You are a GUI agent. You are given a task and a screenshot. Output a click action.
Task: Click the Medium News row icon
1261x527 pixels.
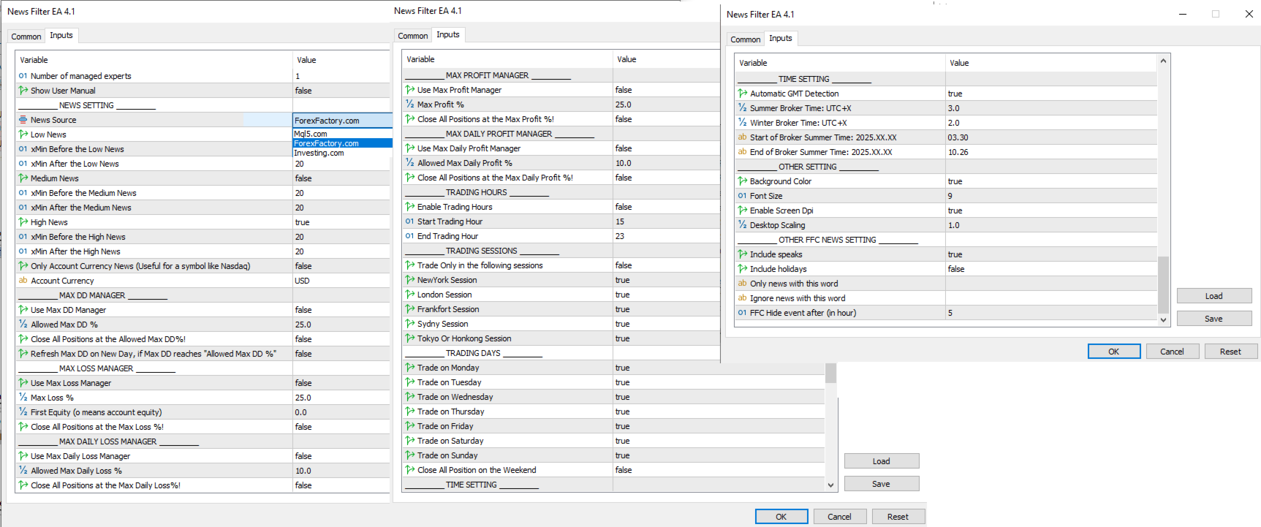[23, 178]
